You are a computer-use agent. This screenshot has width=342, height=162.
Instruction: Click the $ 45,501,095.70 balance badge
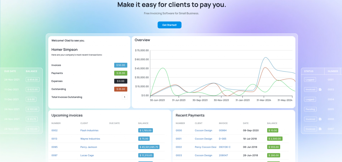point(149,147)
